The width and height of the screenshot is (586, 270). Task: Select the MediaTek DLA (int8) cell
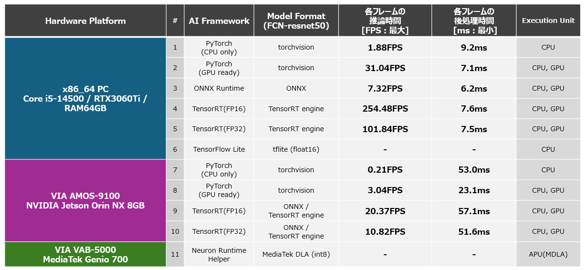coord(296,254)
